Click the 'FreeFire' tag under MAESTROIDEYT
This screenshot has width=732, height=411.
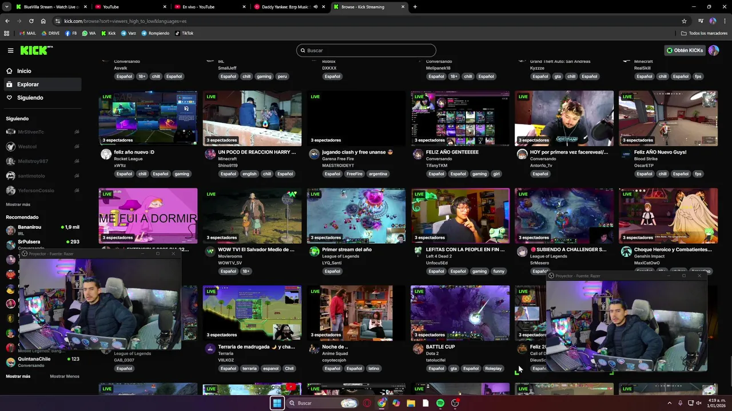[x=354, y=174]
